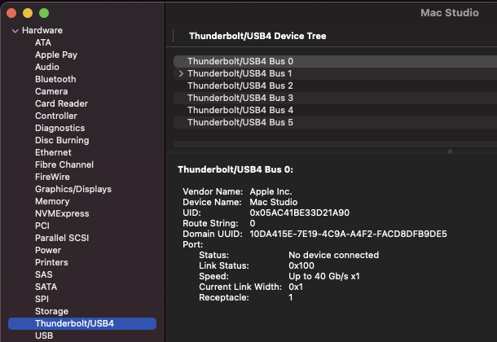The image size is (497, 342).
Task: Click the Thunderbolt/USB4 Device Tree column header
Action: tap(257, 36)
